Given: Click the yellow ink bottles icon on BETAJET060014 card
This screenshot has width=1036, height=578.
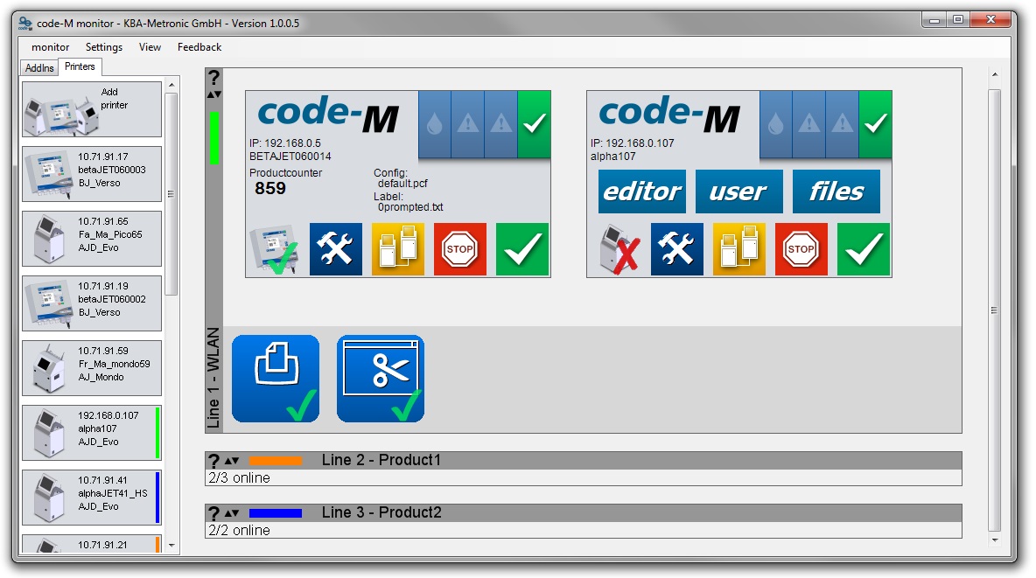Looking at the screenshot, I should [398, 249].
